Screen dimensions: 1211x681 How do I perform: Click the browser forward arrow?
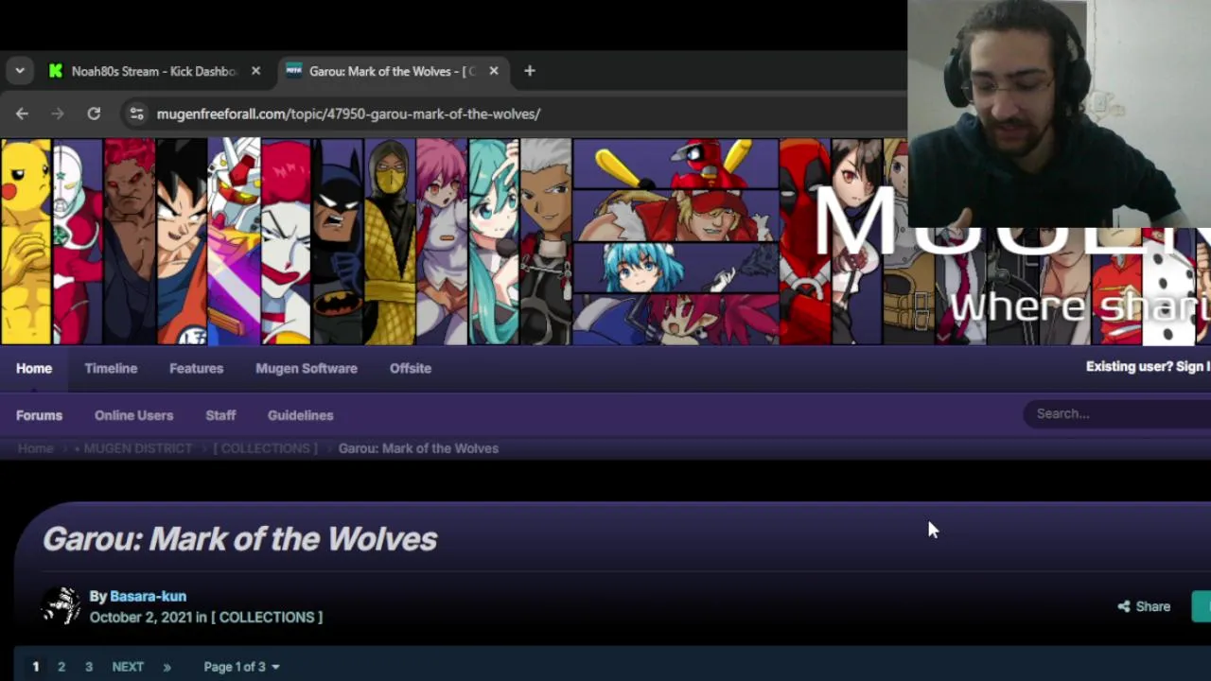tap(58, 113)
